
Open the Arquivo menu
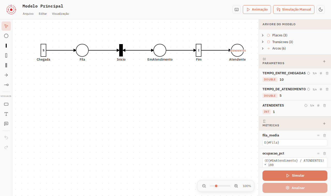(x=28, y=14)
